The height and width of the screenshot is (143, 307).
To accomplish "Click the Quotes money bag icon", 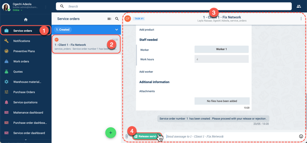I will tap(7, 71).
